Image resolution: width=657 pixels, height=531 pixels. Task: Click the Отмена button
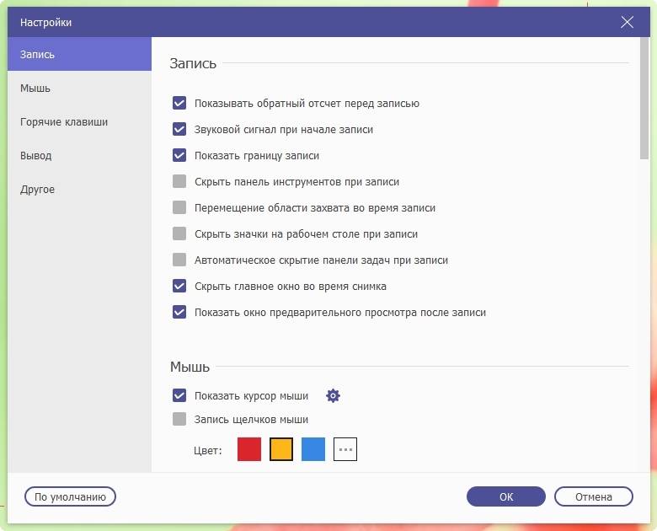click(x=594, y=496)
